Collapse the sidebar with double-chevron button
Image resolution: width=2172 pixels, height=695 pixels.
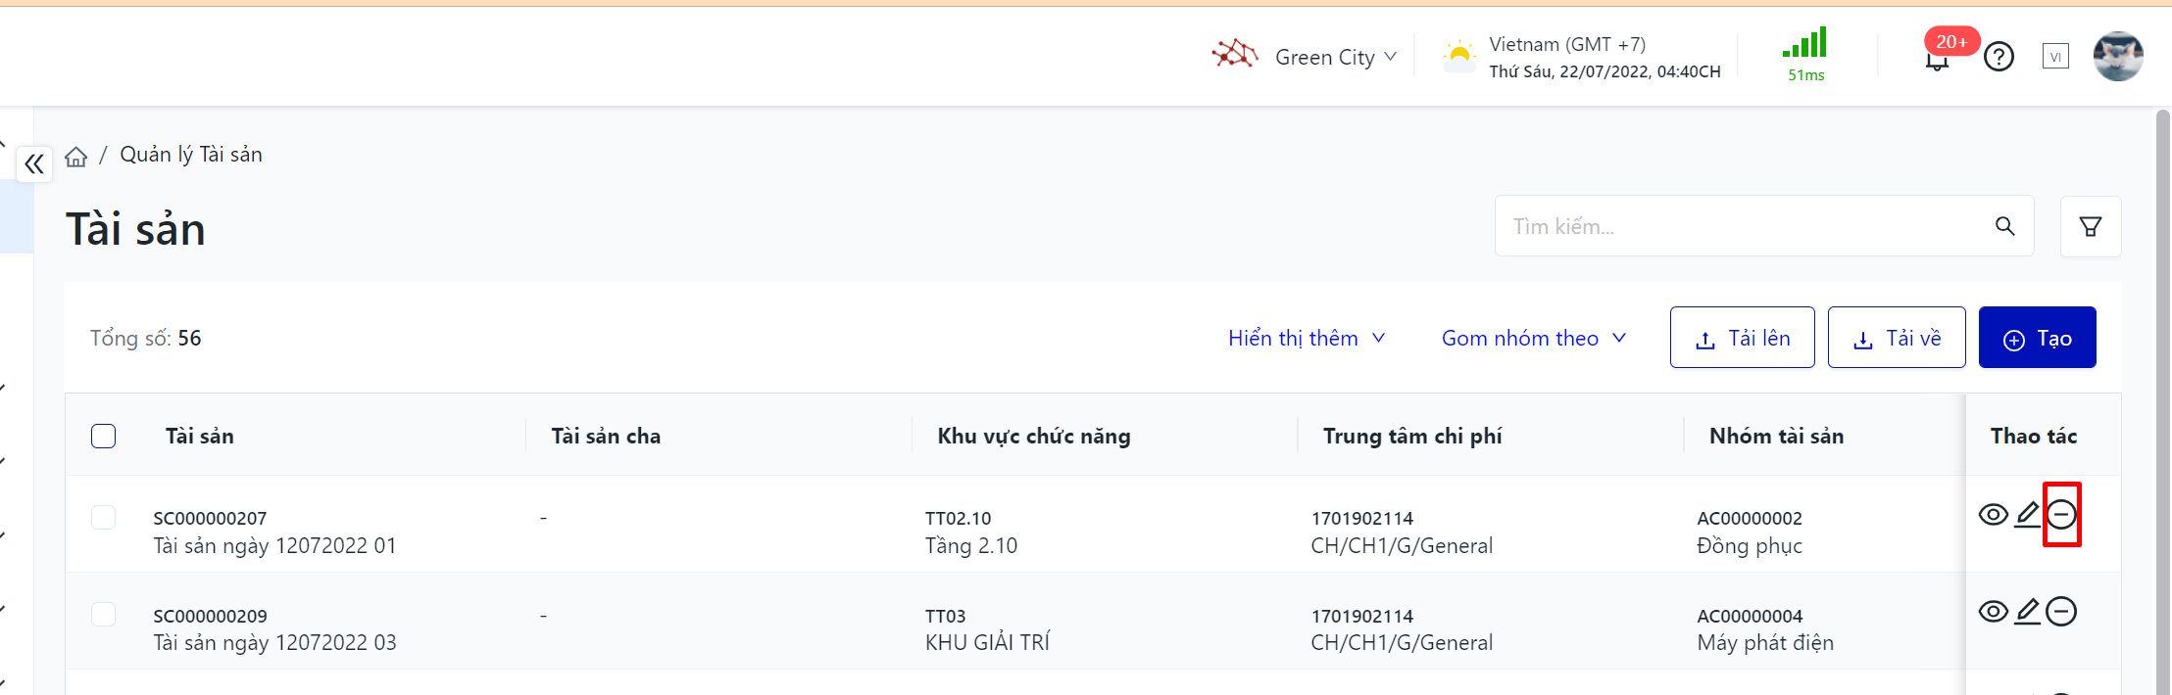pyautogui.click(x=34, y=163)
